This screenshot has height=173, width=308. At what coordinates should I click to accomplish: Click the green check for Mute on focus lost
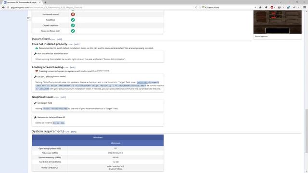click(73, 31)
